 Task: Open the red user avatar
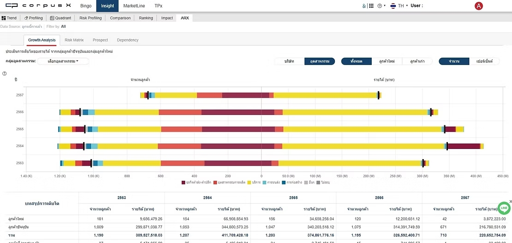point(479,6)
